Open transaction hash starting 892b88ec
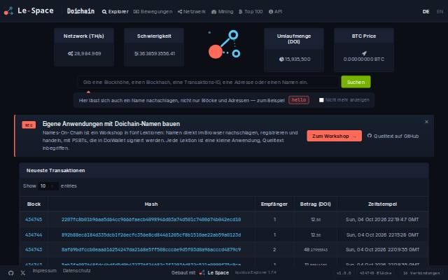 coord(151,235)
